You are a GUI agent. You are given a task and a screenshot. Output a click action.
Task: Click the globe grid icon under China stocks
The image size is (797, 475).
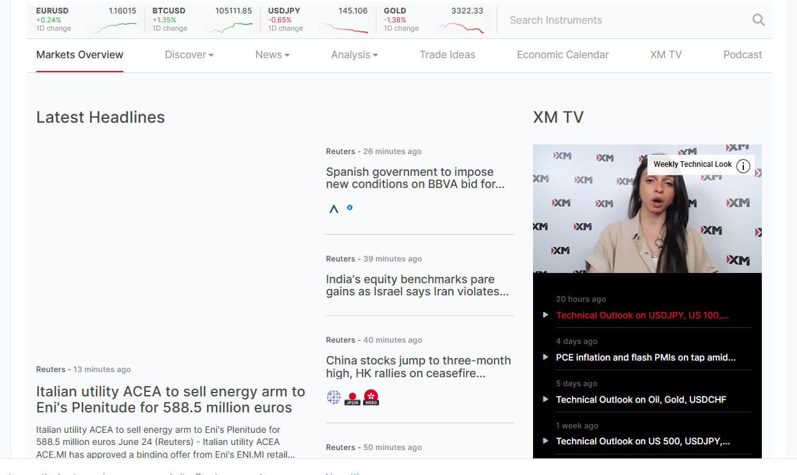[334, 398]
